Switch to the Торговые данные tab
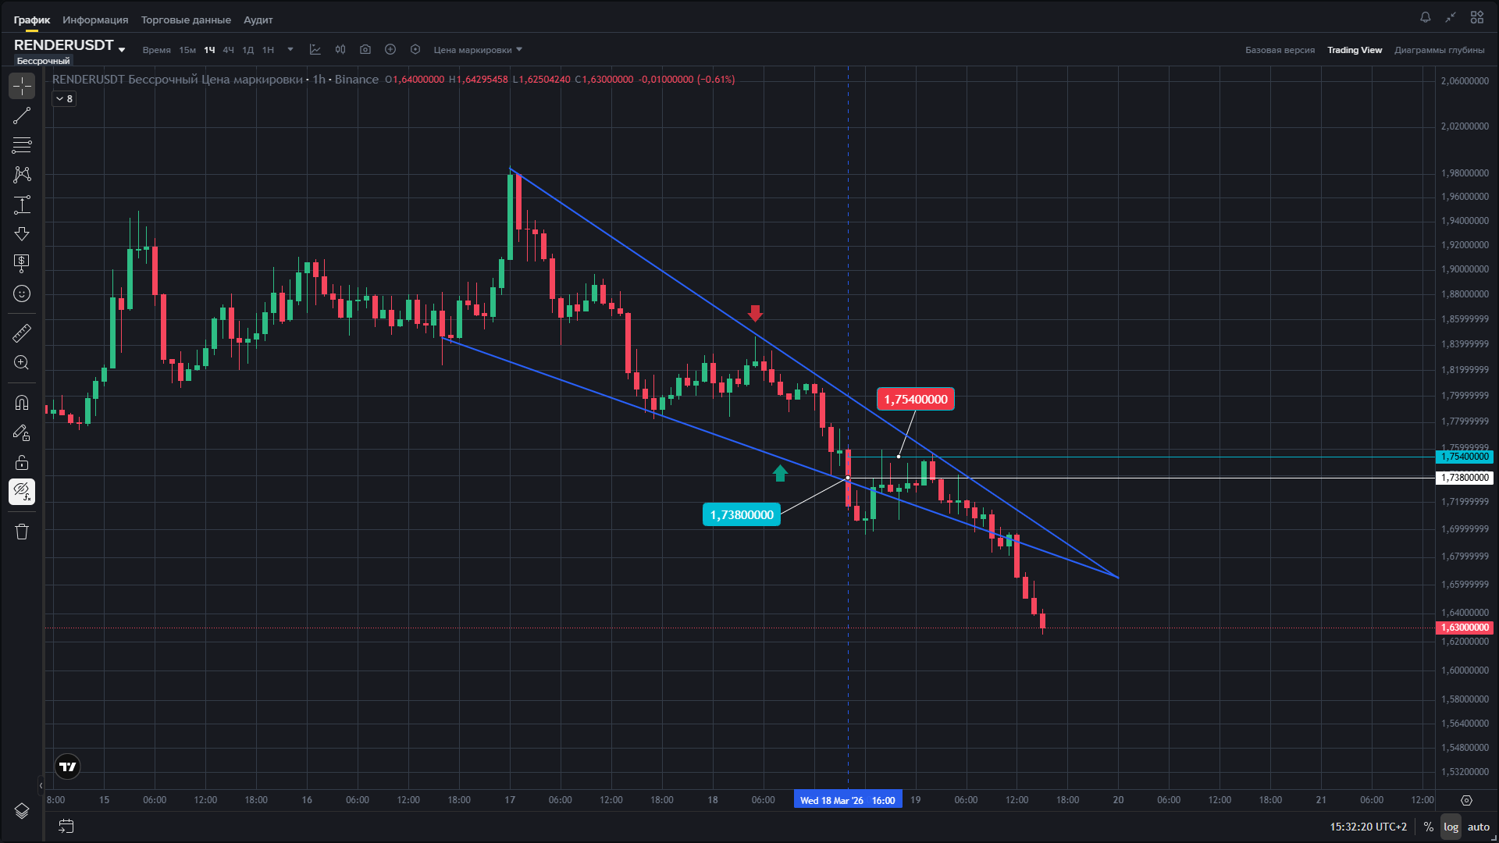Screen dimensions: 1499x843 coord(186,20)
